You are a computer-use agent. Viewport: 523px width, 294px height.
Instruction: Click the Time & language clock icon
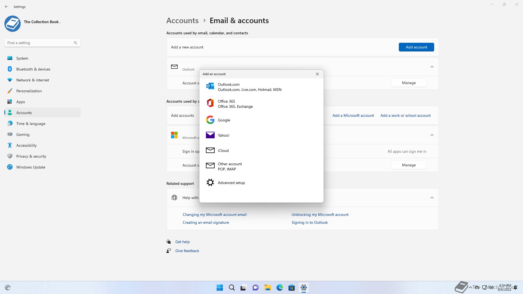pos(10,123)
